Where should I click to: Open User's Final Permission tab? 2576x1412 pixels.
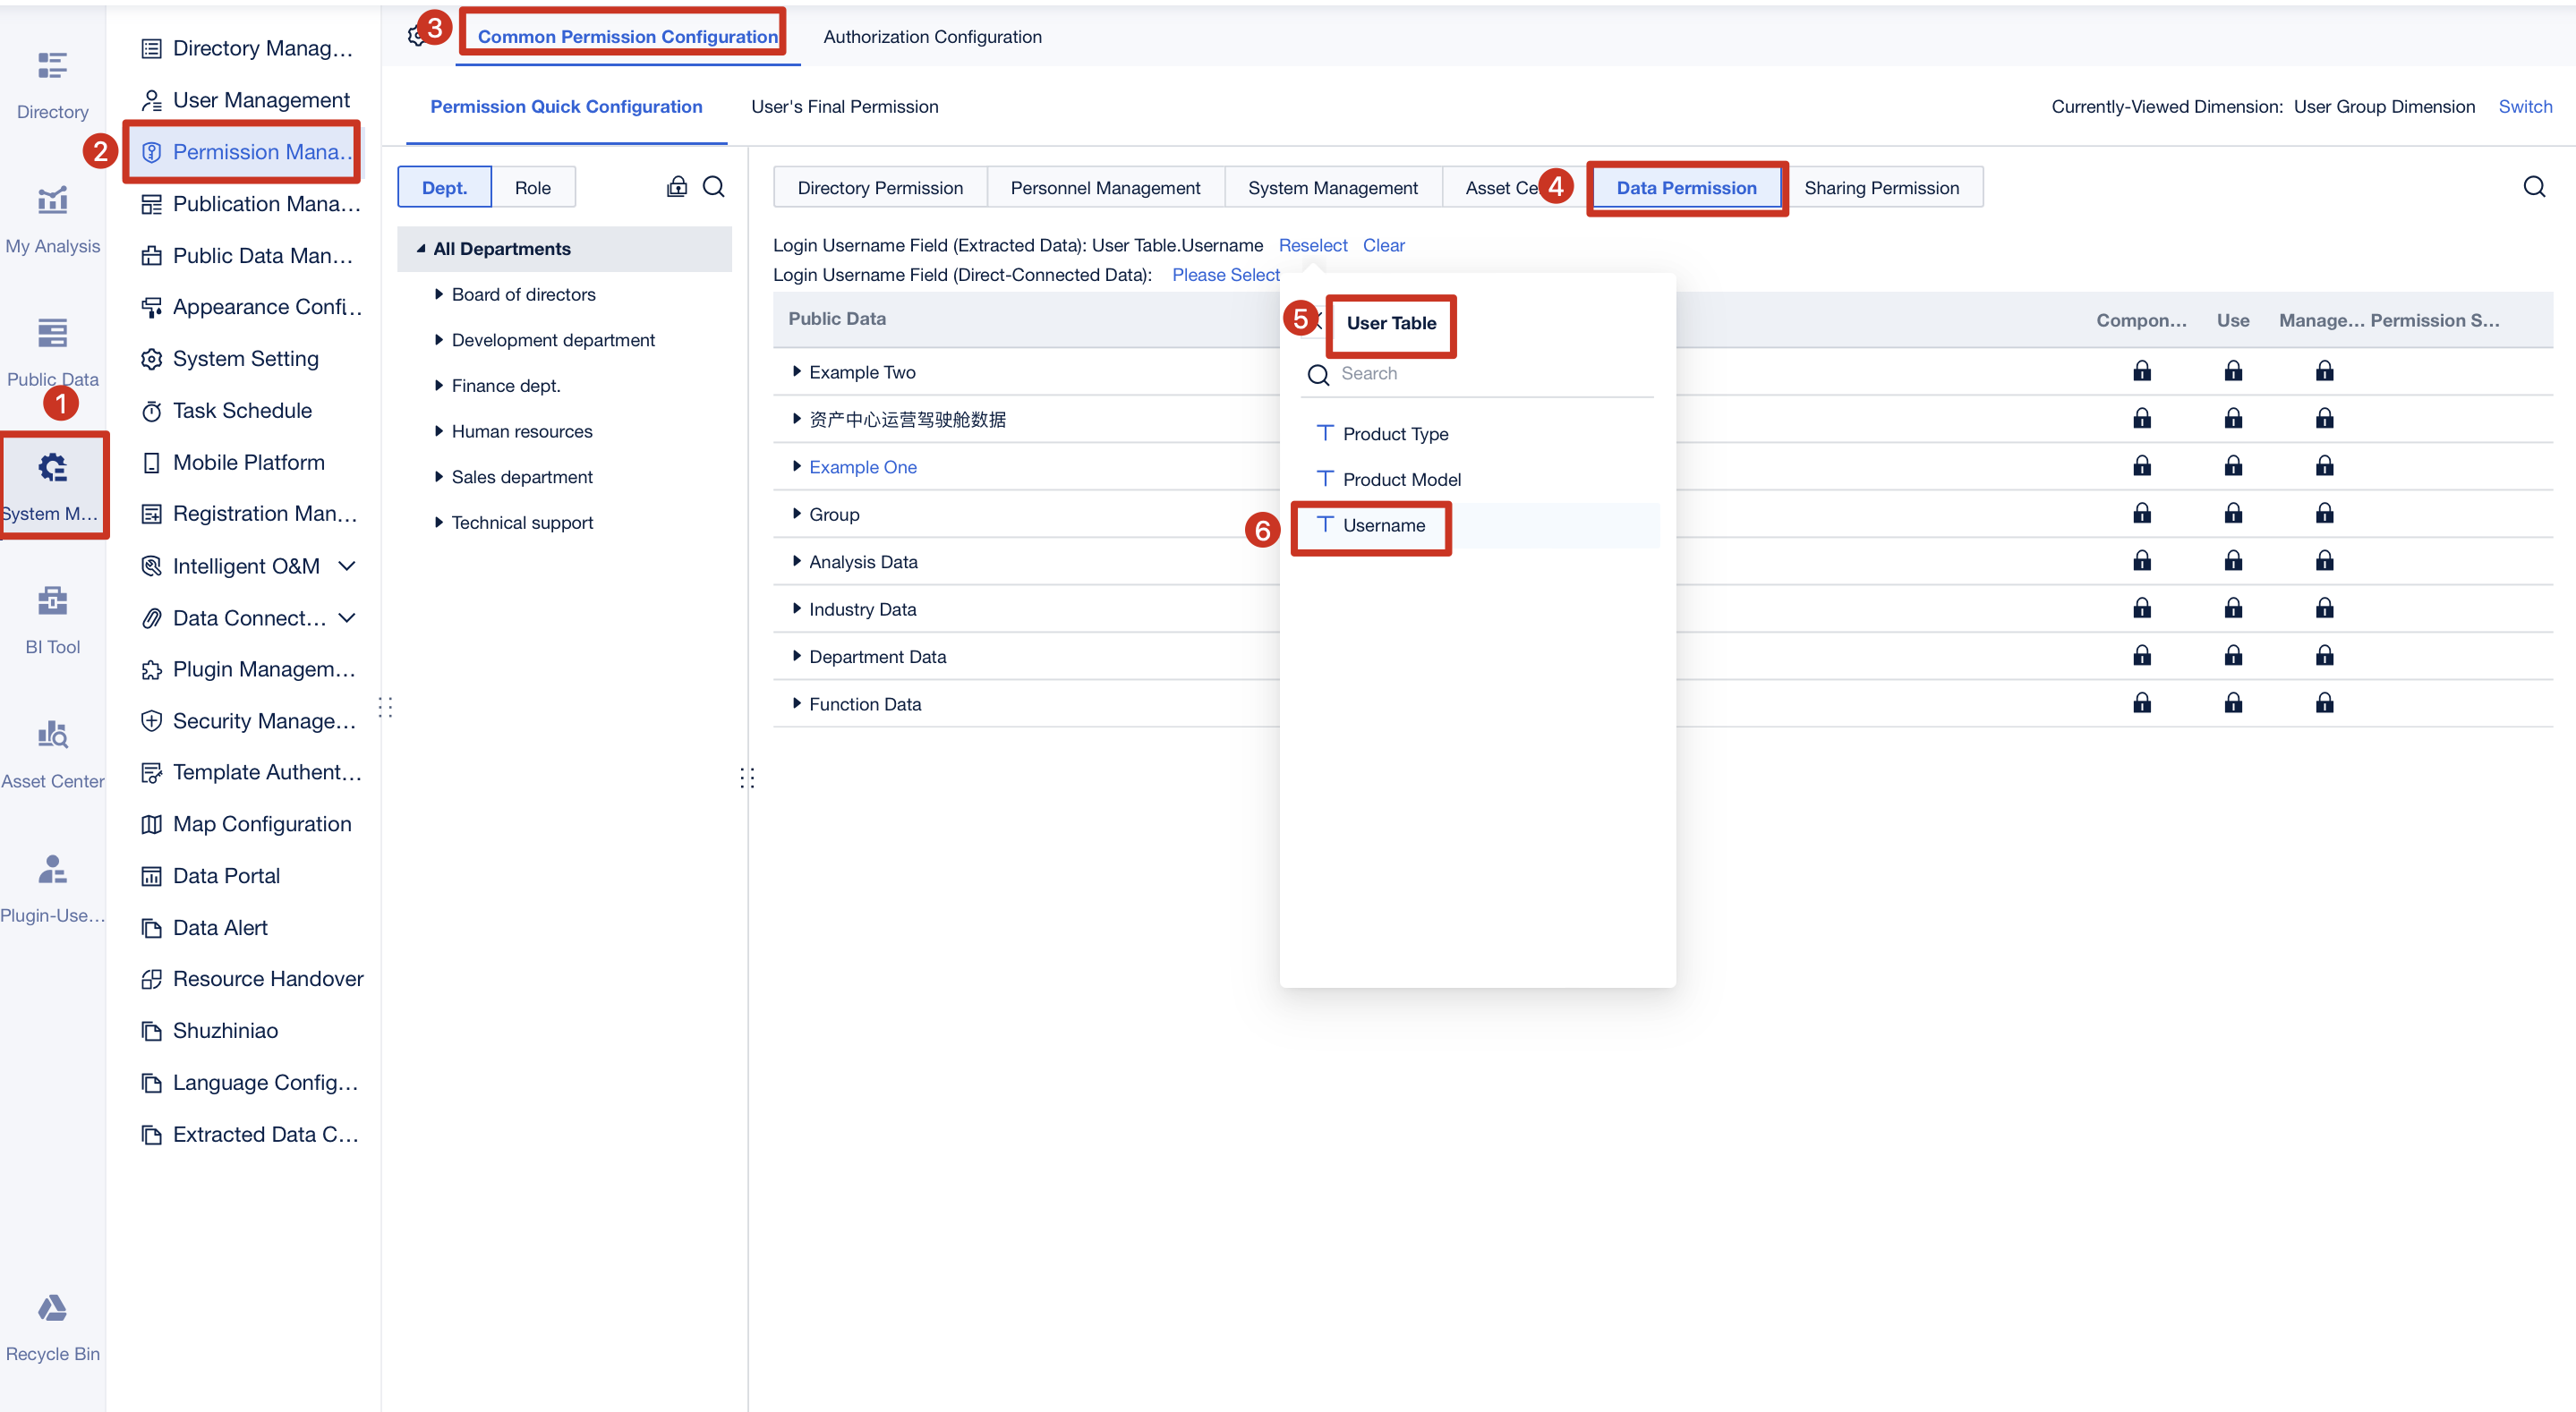(844, 107)
